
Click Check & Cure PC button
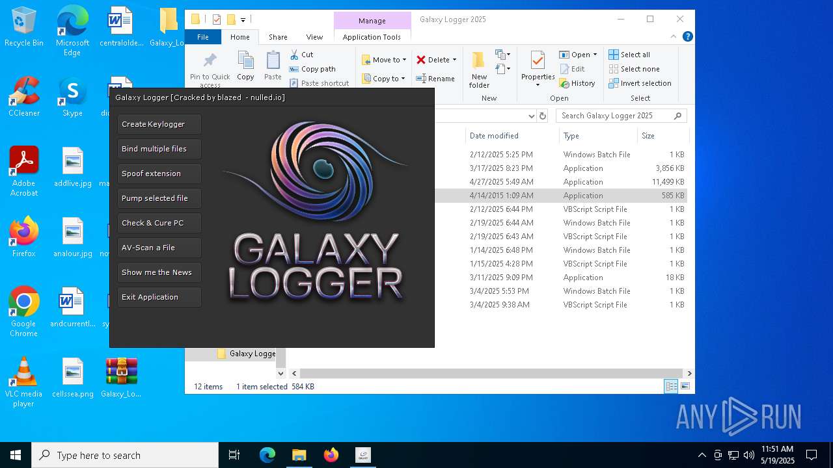pyautogui.click(x=159, y=223)
